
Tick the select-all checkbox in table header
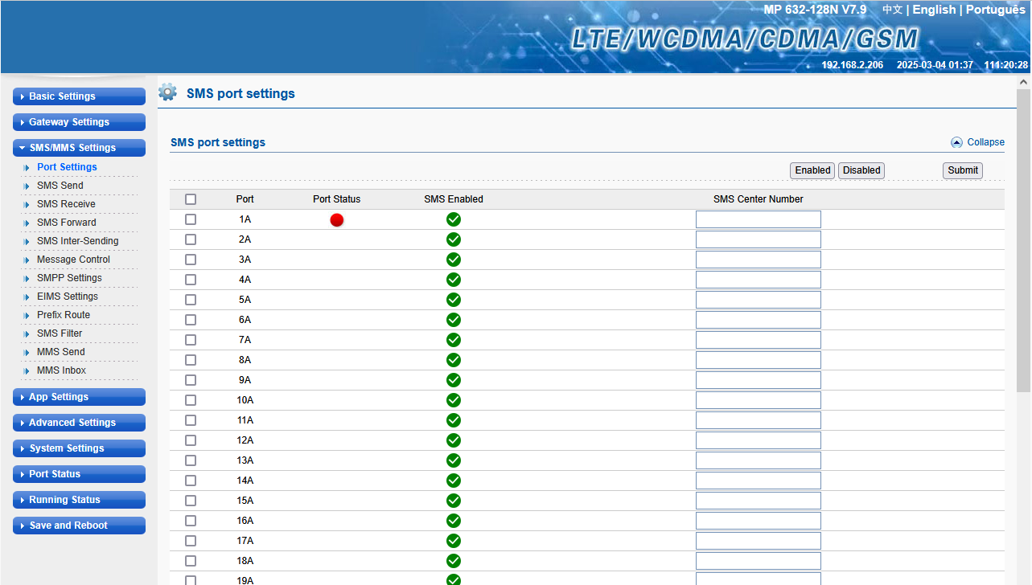(191, 199)
